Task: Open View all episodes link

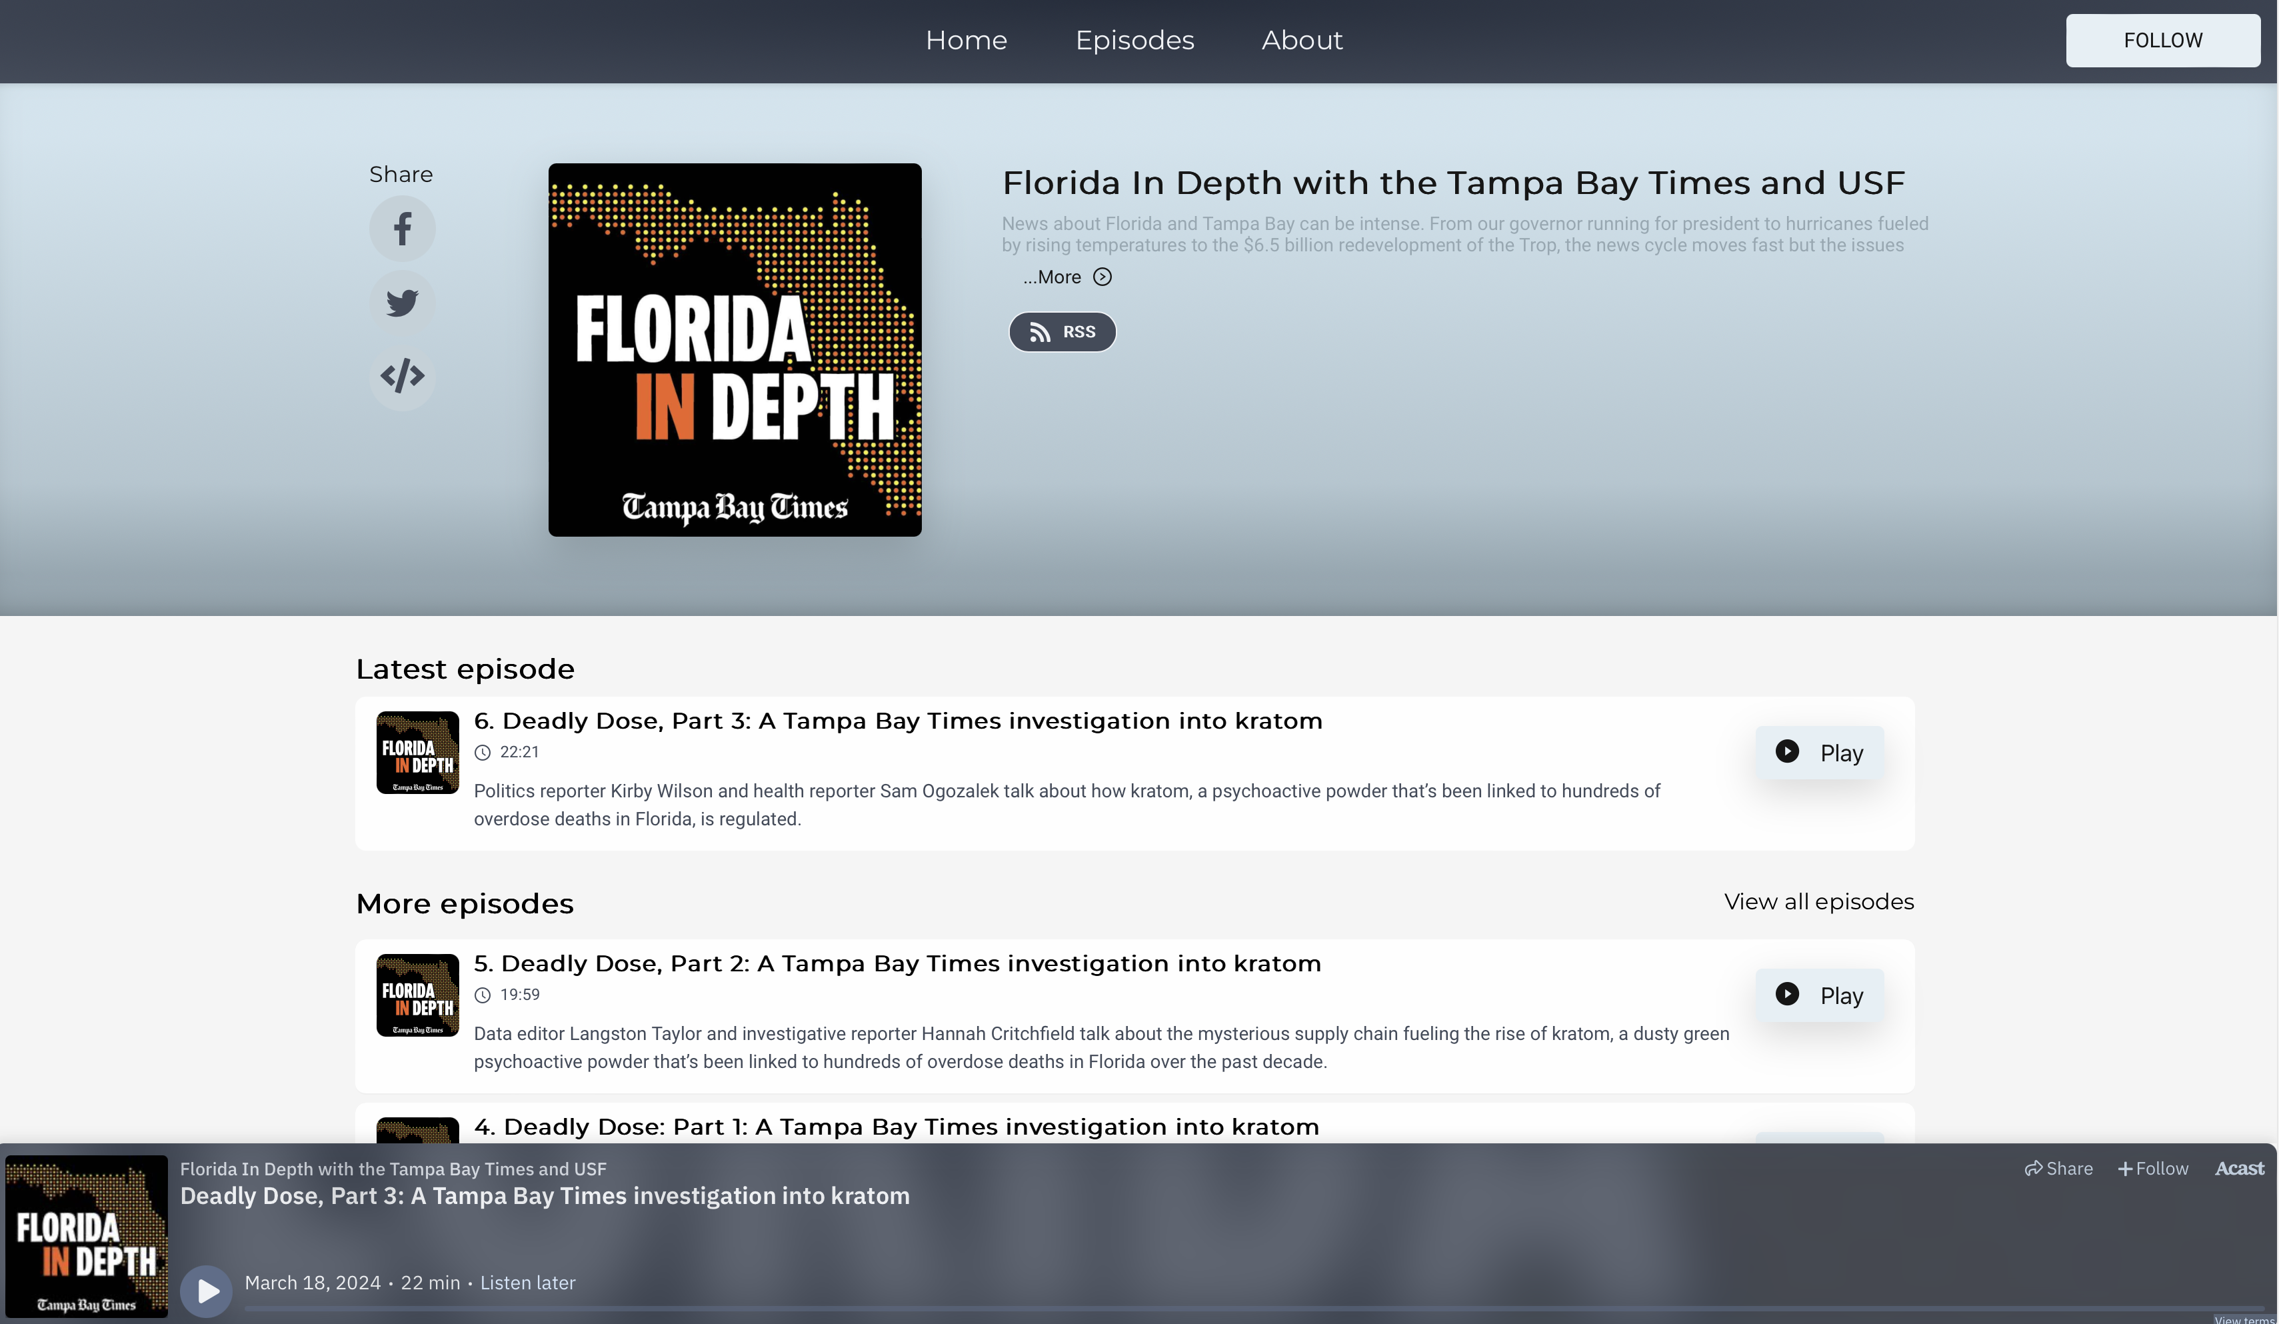Action: pyautogui.click(x=1818, y=901)
